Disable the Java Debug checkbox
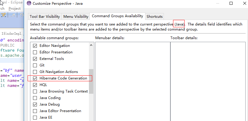248x121 pixels. click(x=35, y=105)
